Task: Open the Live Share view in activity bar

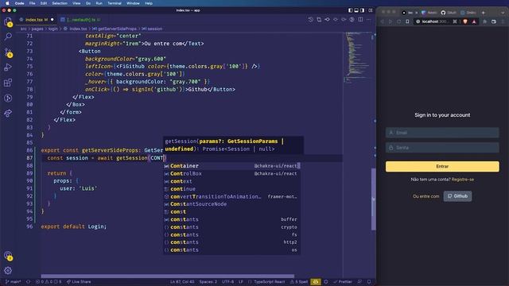Action: tap(8, 113)
